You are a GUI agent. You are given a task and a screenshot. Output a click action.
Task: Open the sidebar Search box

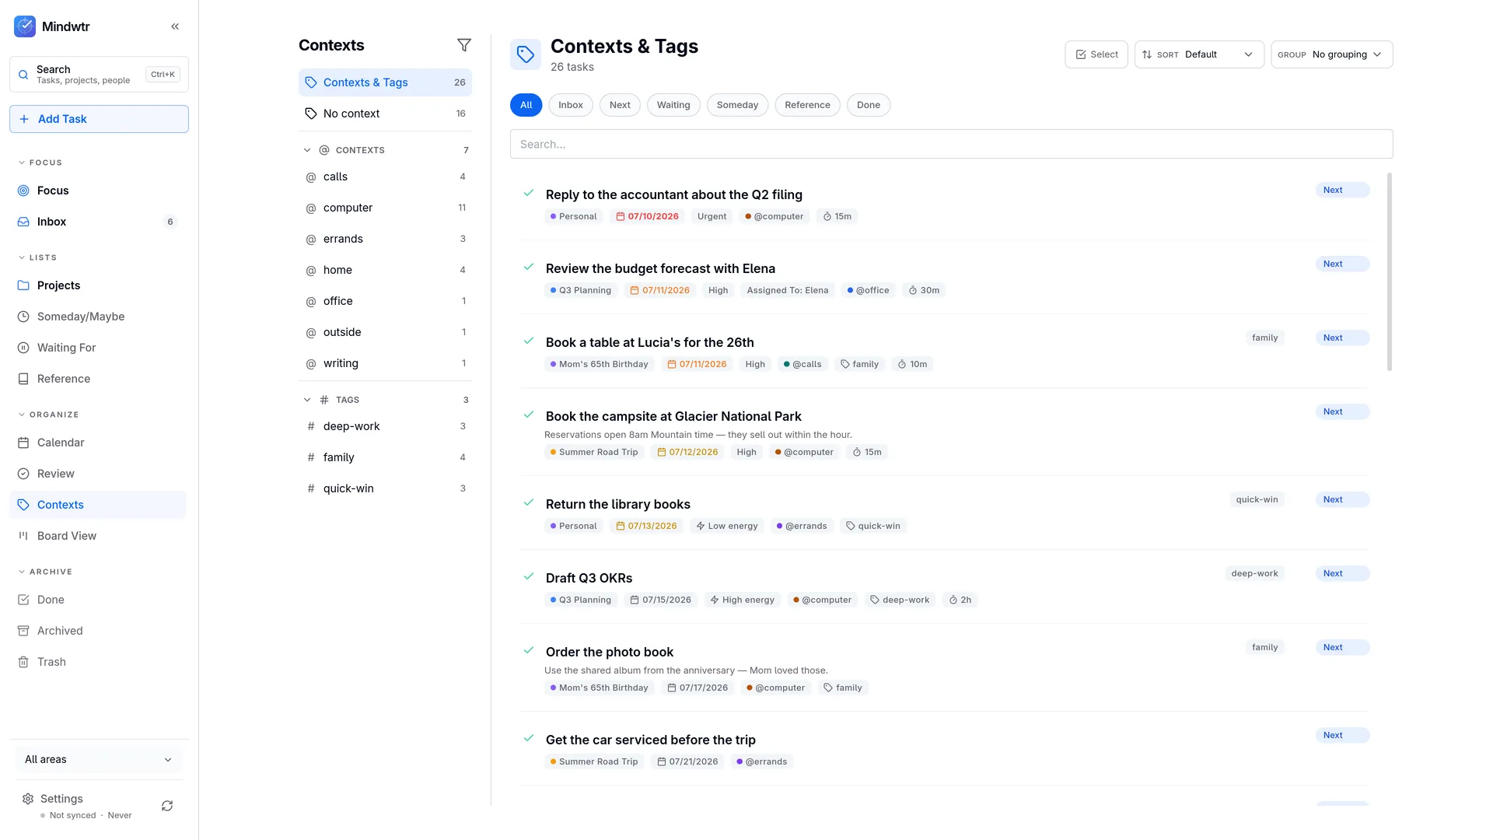pyautogui.click(x=99, y=75)
